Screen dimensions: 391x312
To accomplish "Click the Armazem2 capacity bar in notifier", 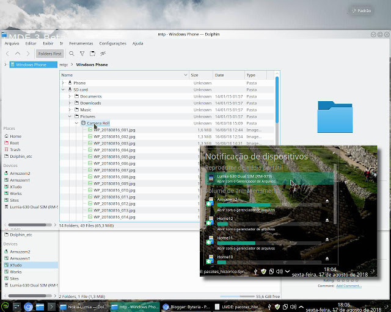I will click(269, 205).
